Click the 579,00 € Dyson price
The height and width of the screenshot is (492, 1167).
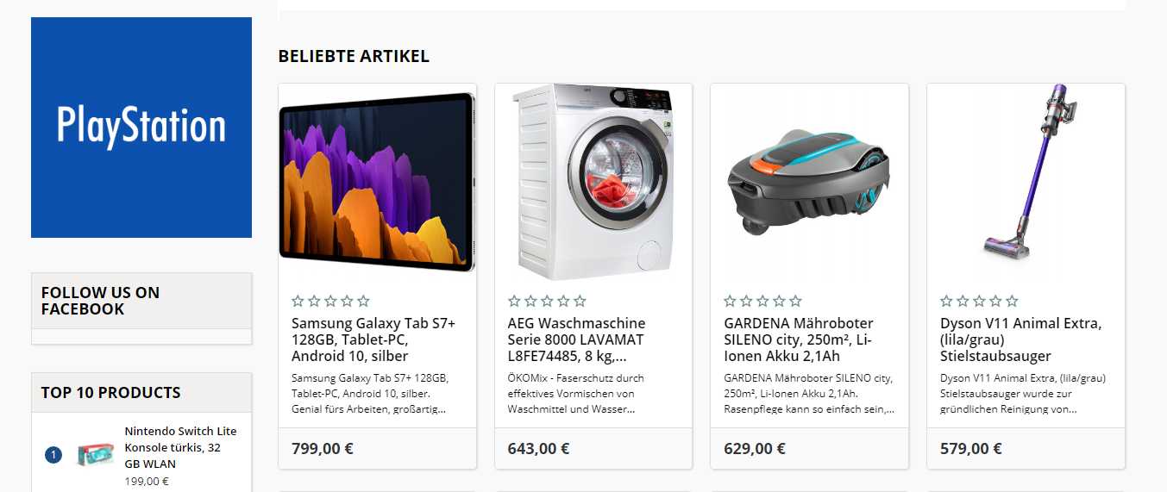(x=971, y=449)
